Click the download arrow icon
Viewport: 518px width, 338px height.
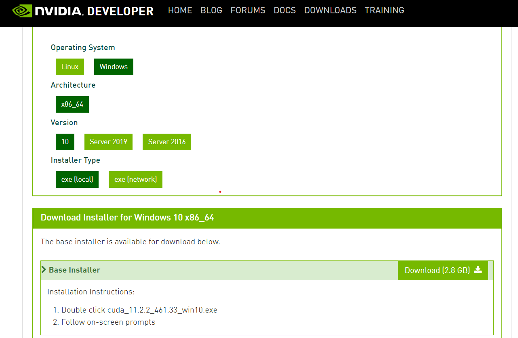click(x=478, y=270)
